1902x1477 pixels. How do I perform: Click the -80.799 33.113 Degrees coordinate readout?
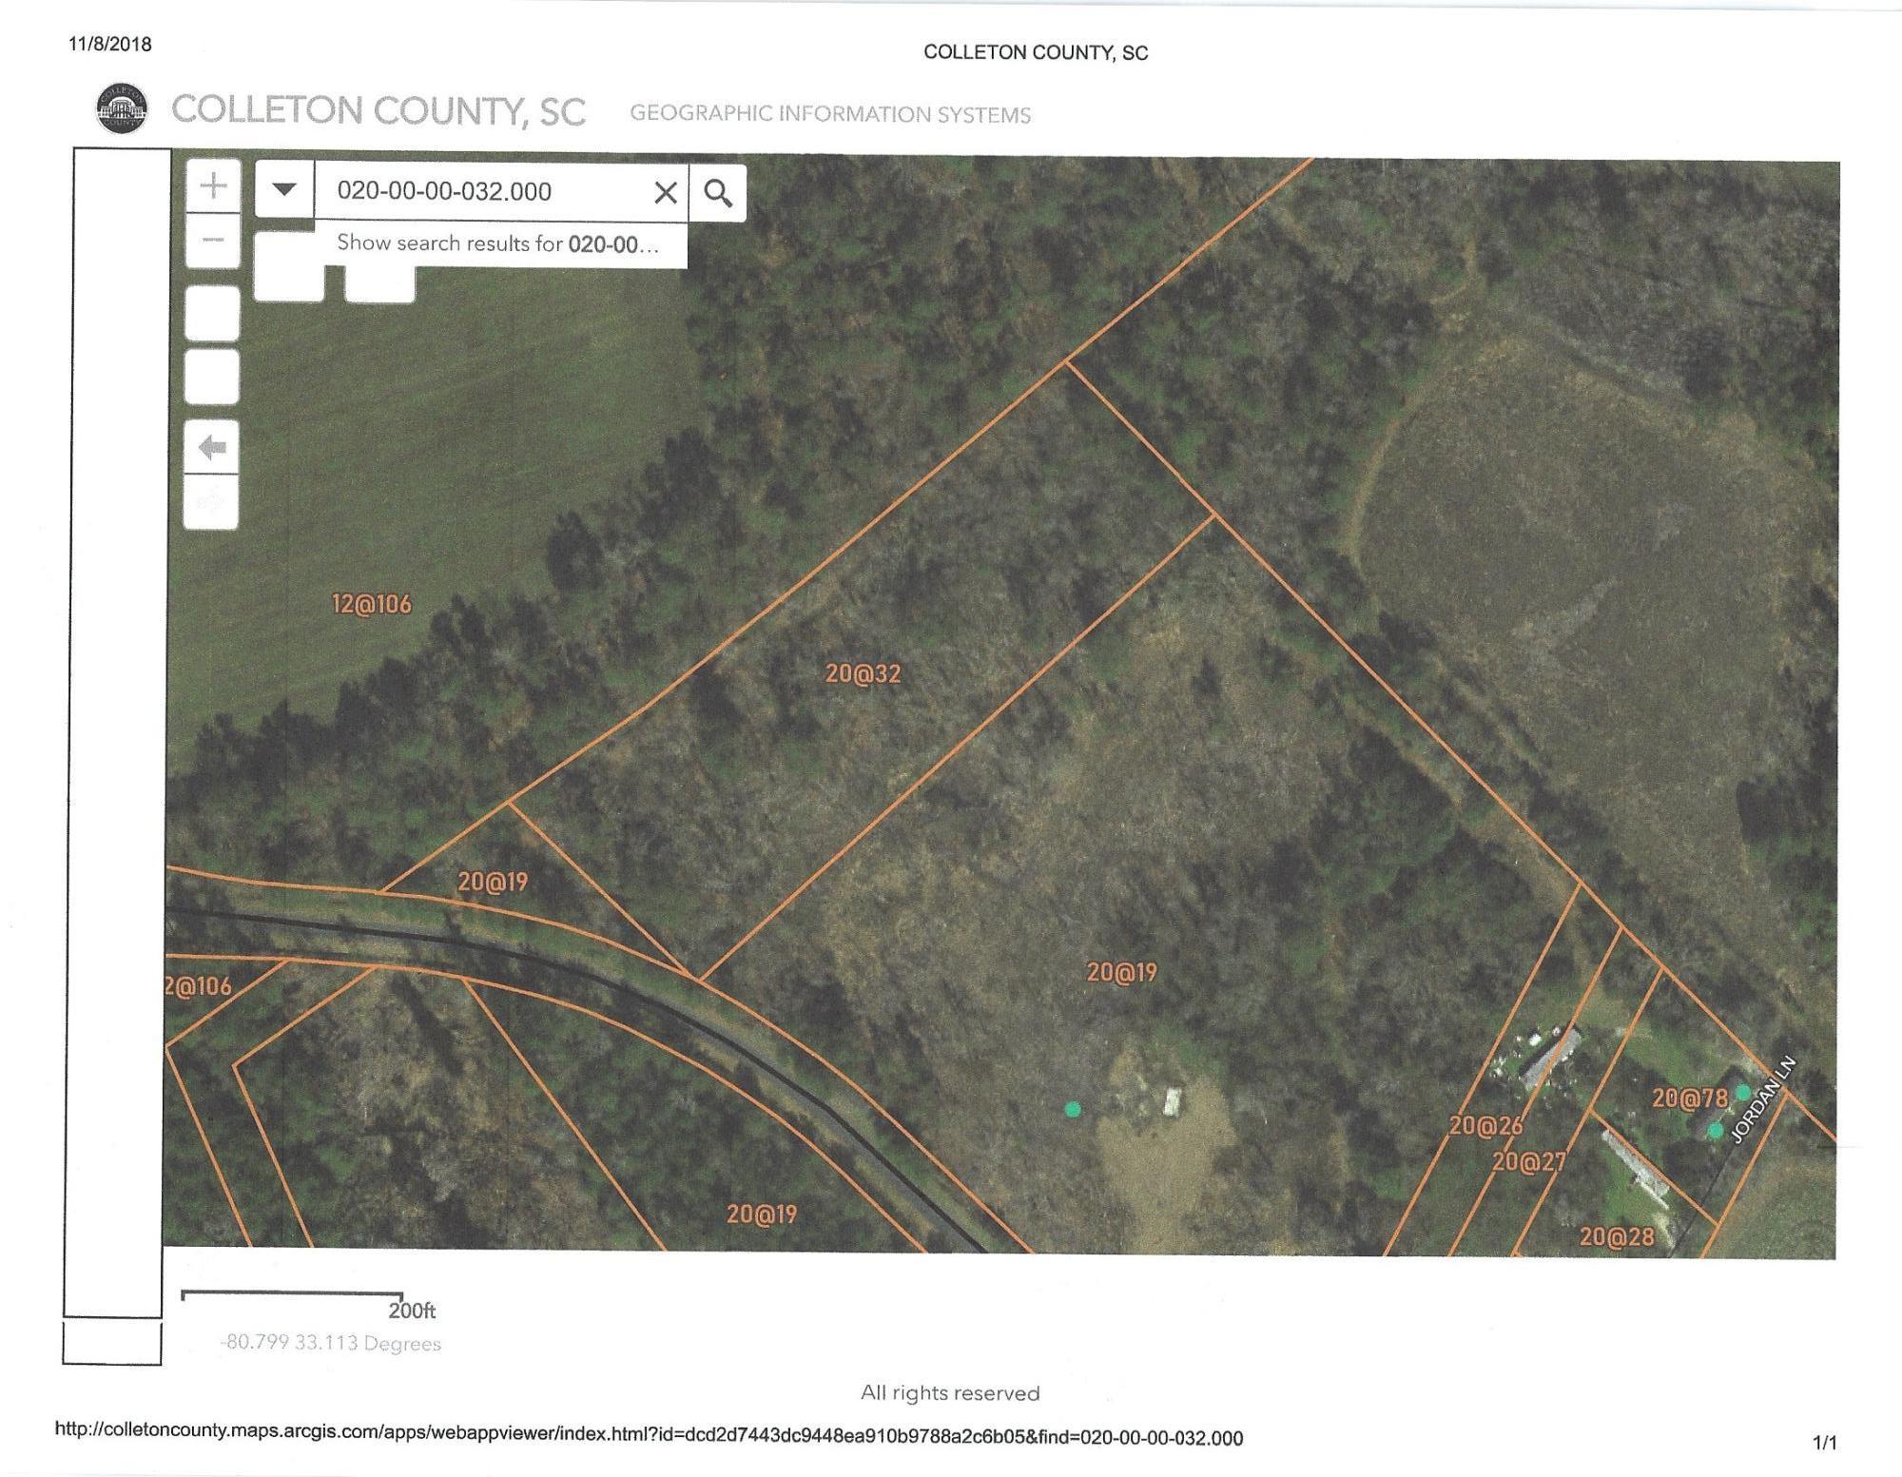click(331, 1343)
